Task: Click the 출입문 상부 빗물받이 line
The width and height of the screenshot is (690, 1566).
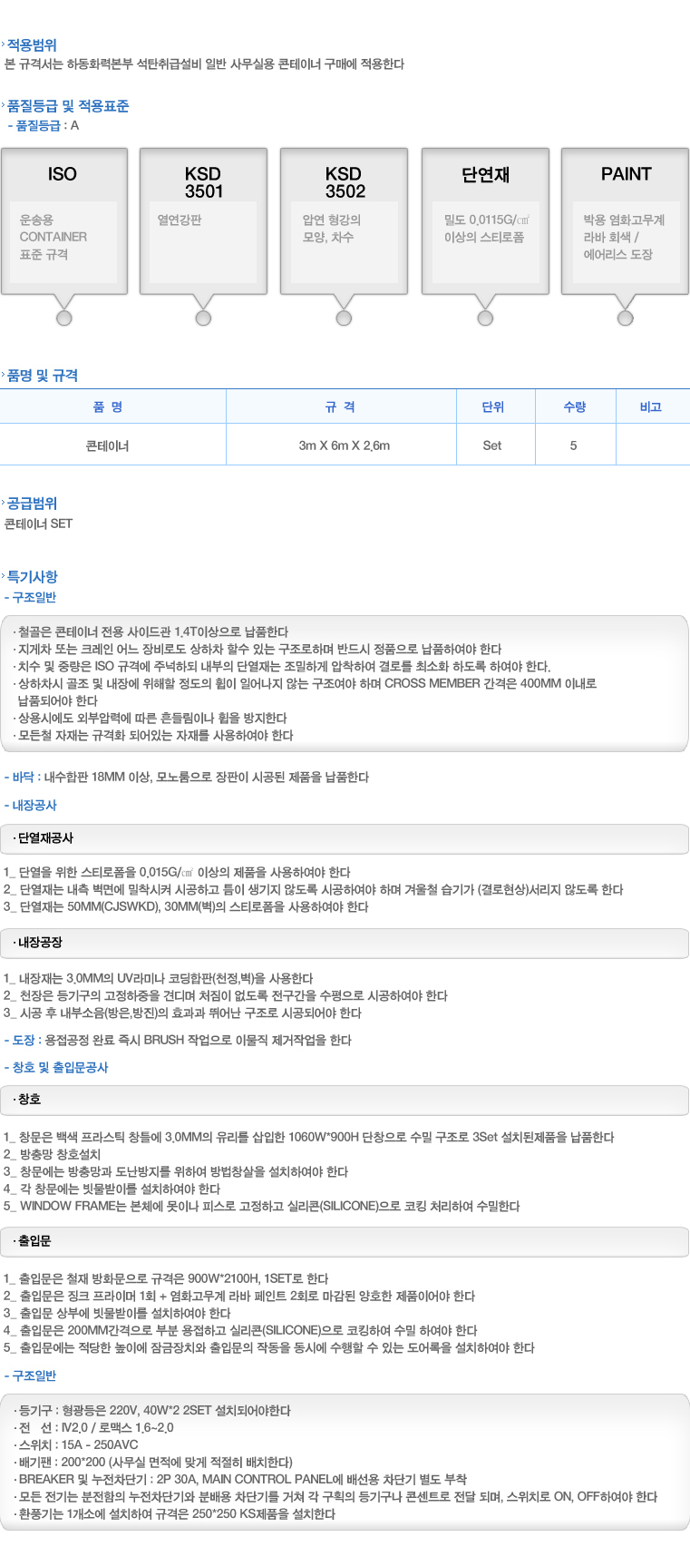Action: coord(117,1314)
